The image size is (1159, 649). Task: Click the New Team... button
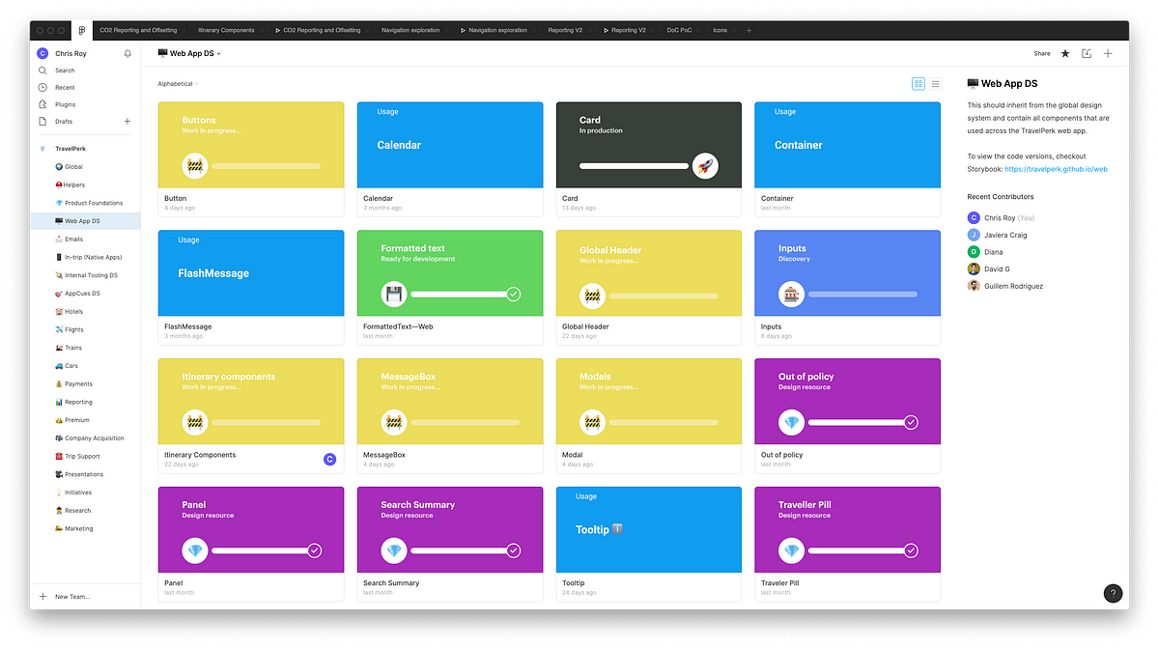(x=72, y=597)
